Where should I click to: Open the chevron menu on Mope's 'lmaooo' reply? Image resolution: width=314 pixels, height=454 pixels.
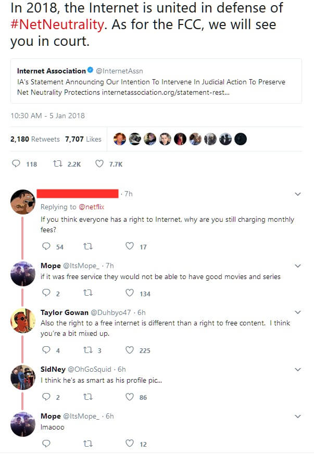click(x=298, y=417)
